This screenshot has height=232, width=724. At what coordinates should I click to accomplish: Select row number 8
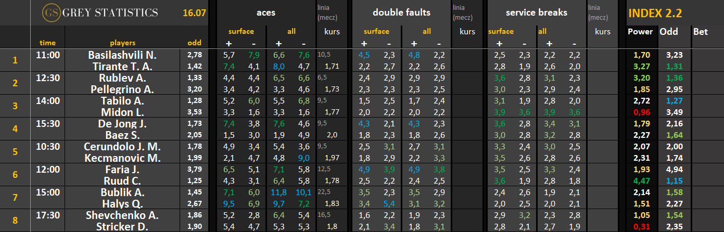[15, 221]
